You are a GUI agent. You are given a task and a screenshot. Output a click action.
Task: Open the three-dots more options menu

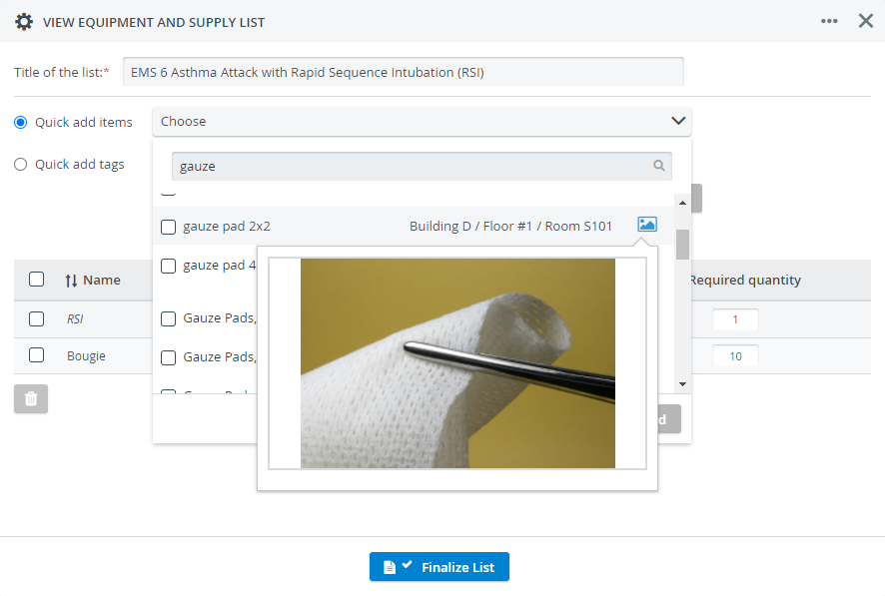pos(829,21)
